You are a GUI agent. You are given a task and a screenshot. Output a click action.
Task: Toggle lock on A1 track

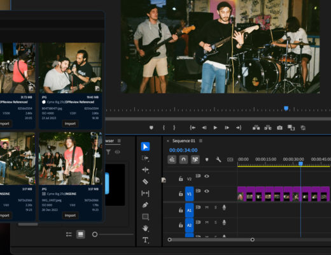point(181,210)
